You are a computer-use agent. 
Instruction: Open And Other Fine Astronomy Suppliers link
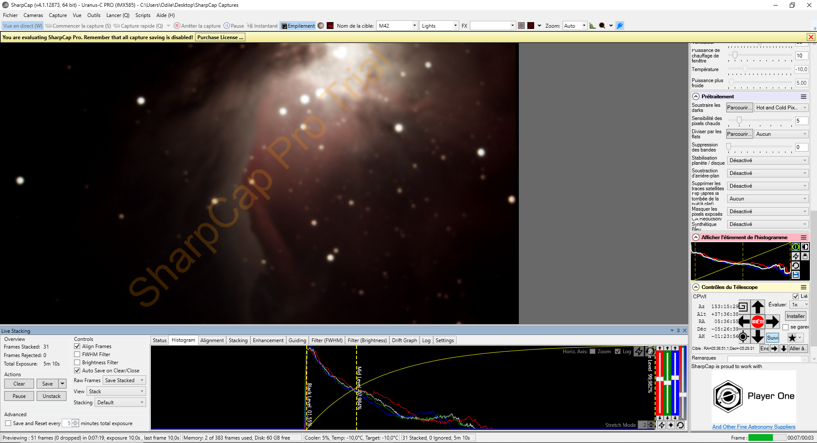(754, 427)
